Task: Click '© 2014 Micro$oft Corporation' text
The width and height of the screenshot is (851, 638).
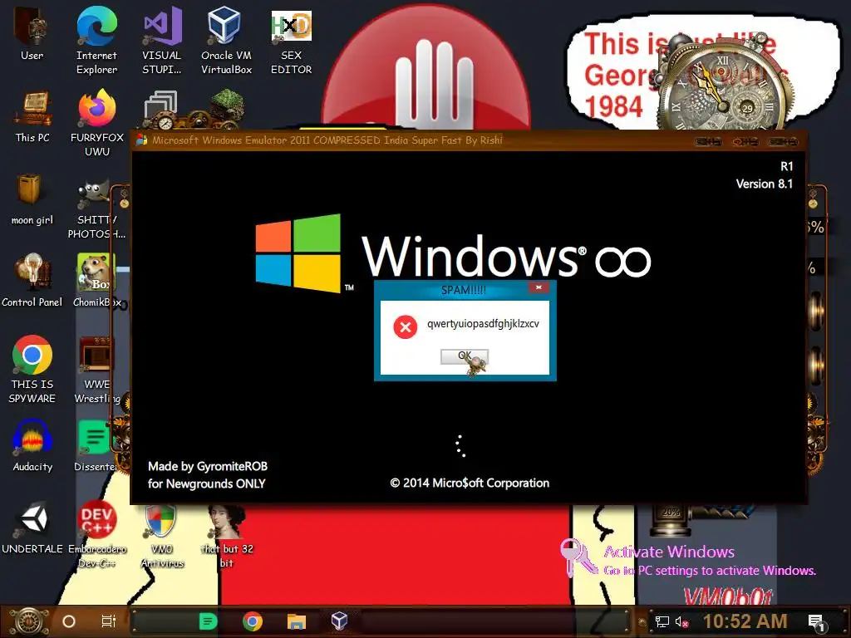Action: 470,483
